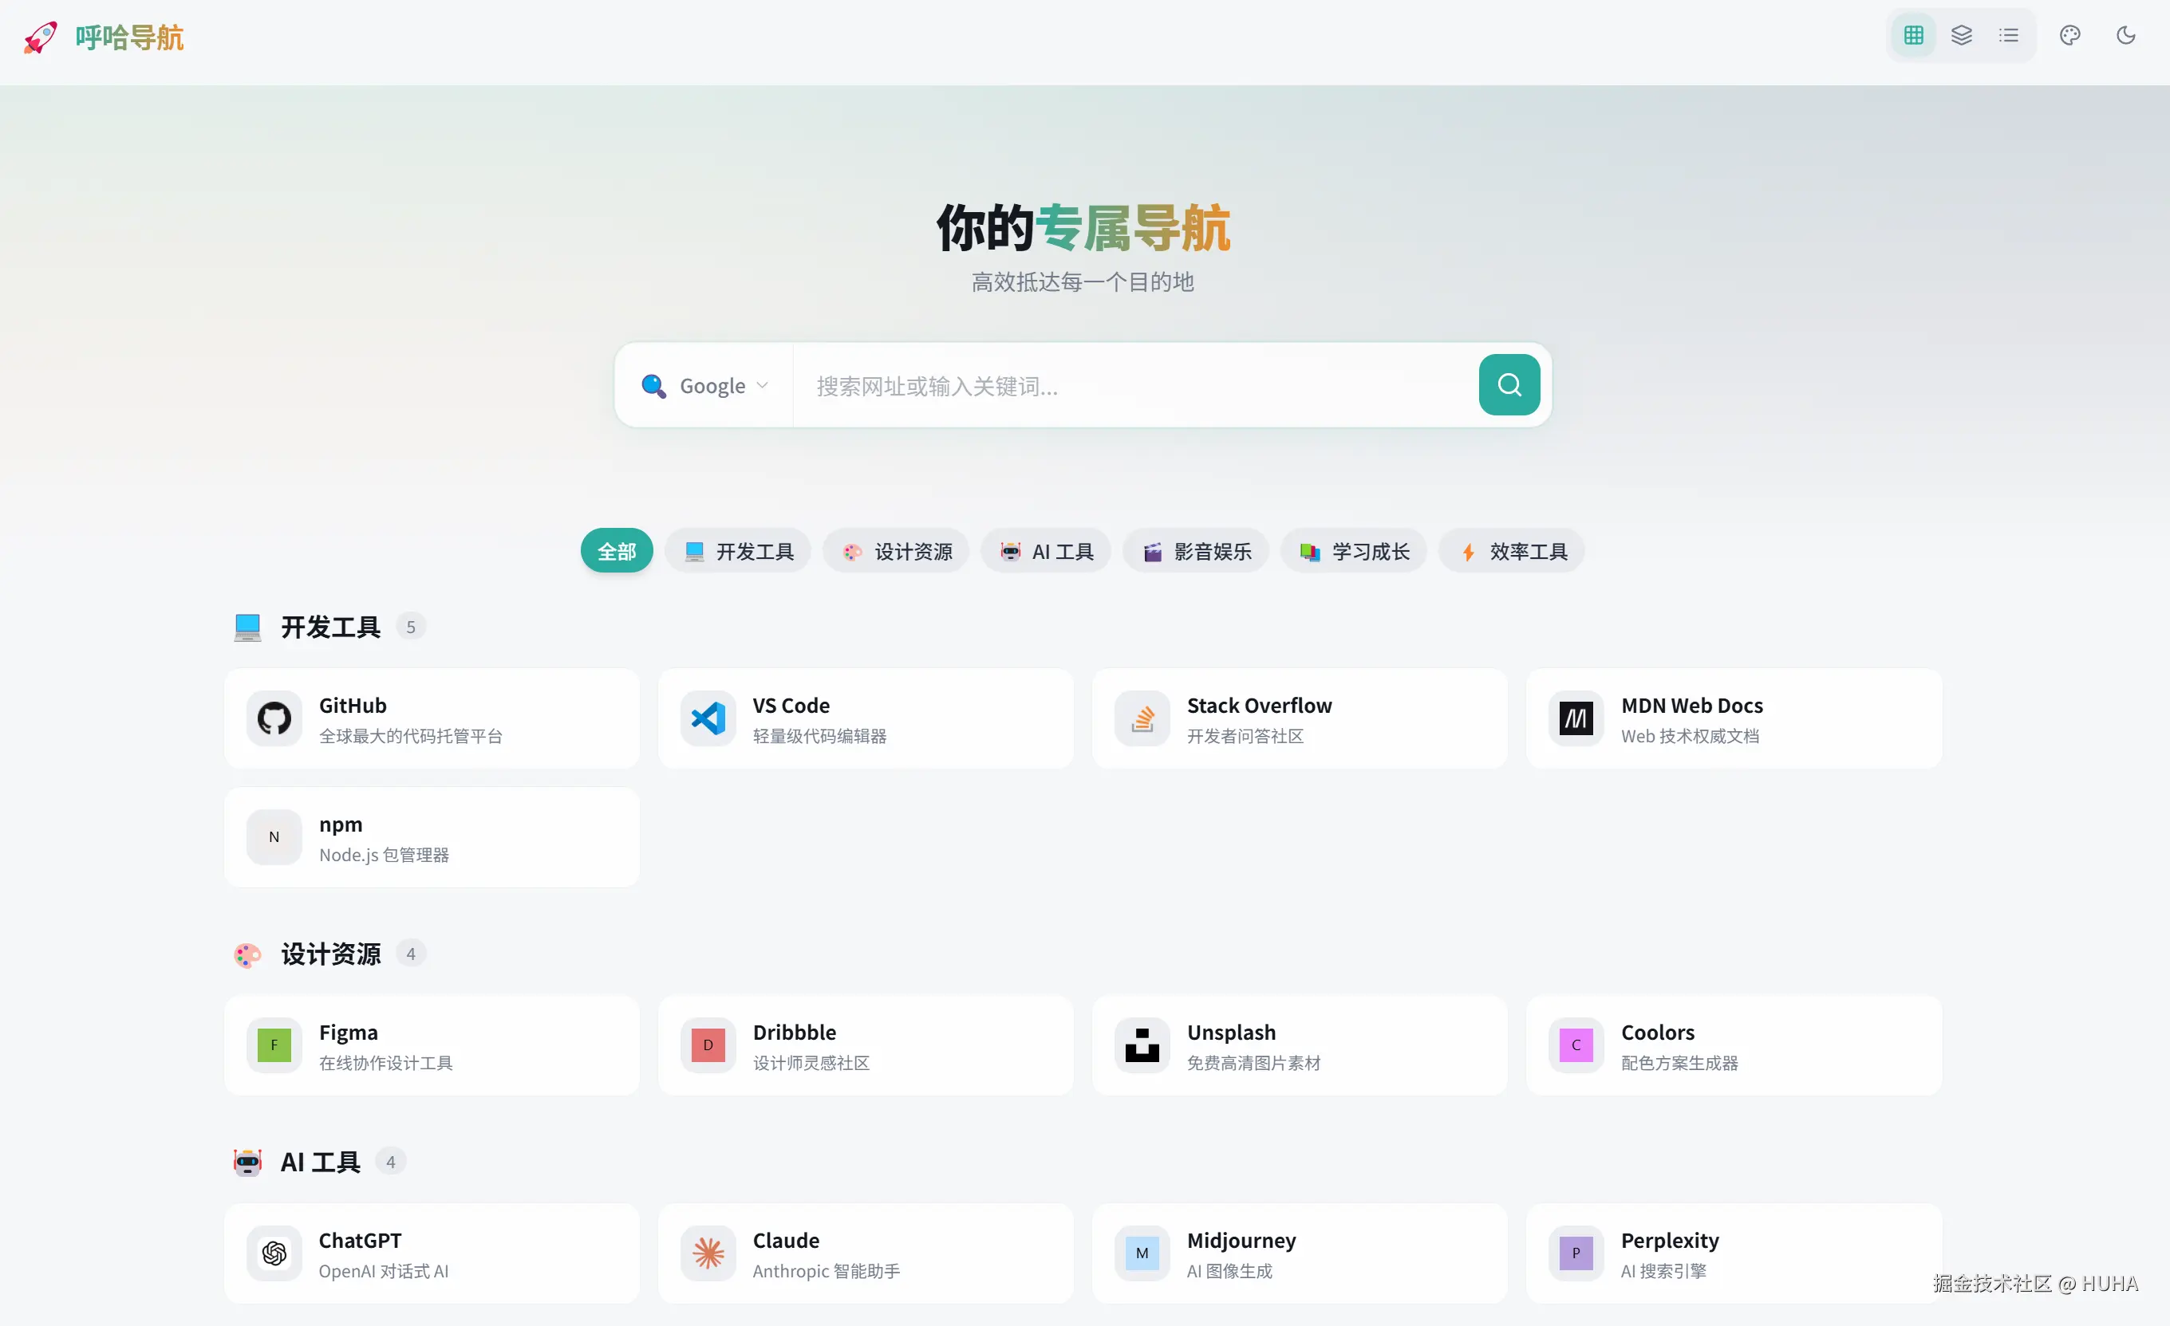Select the AI 工具 category tab
Viewport: 2170px width, 1326px height.
click(1045, 551)
